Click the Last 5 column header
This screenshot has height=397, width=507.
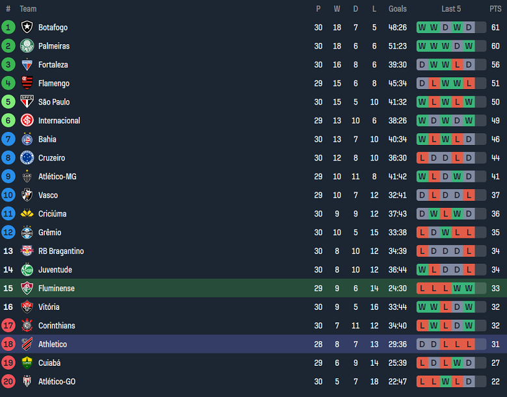click(x=451, y=9)
